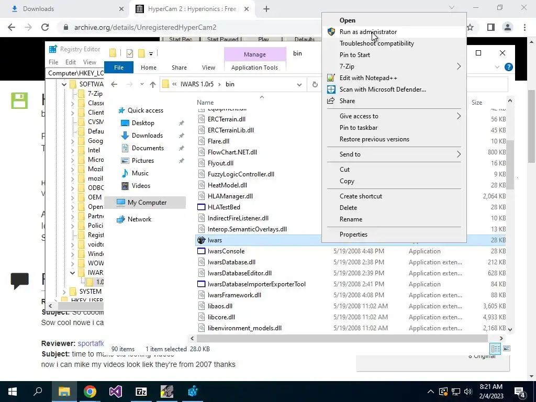Open Registry Editor's Edit menu

(x=71, y=62)
